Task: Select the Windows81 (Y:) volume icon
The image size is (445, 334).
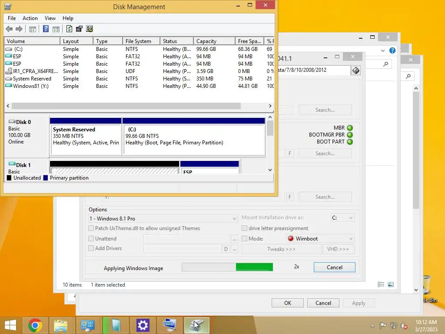Action: pyautogui.click(x=9, y=86)
